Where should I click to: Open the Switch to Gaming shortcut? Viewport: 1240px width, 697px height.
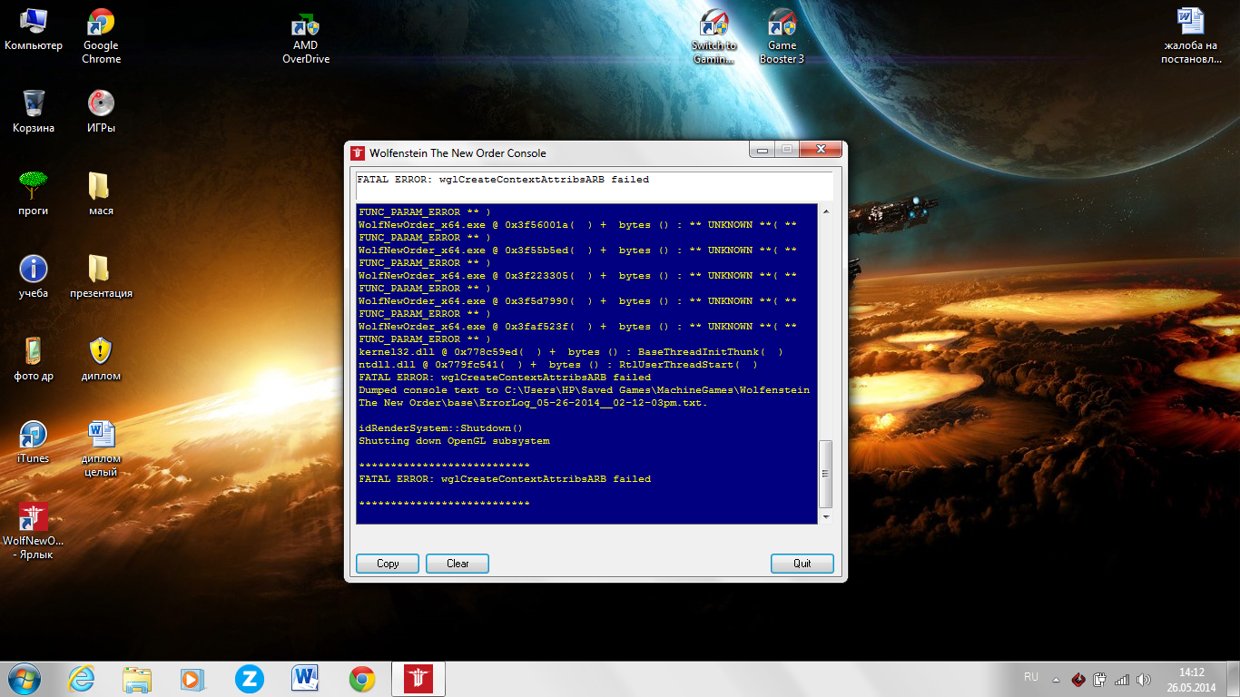click(x=714, y=25)
